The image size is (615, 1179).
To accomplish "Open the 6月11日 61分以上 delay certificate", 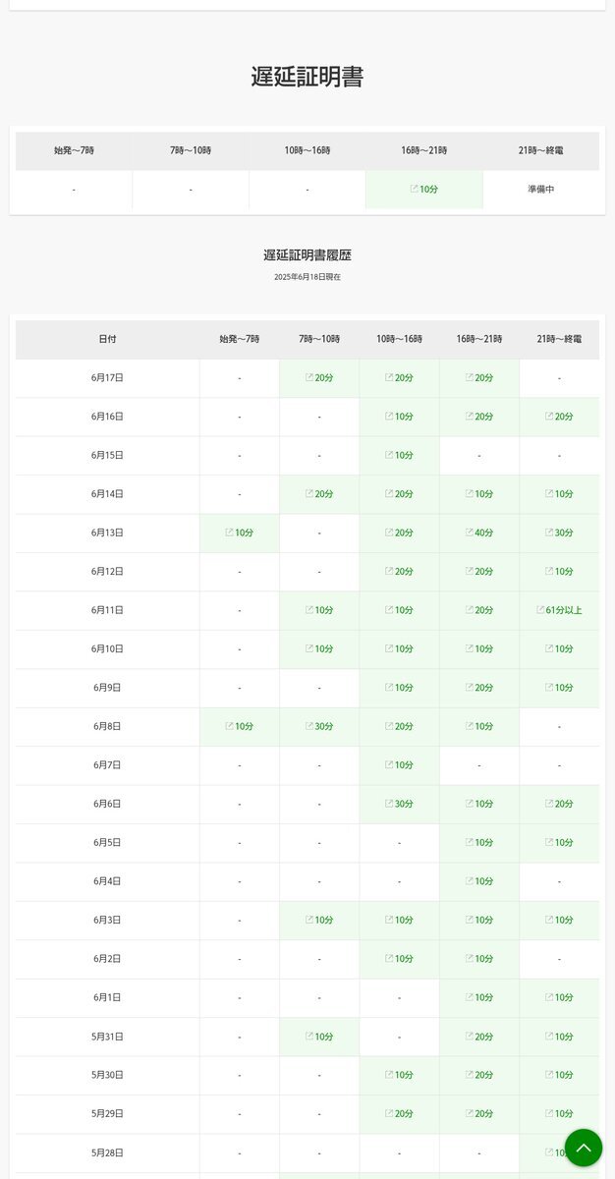I will (x=559, y=610).
